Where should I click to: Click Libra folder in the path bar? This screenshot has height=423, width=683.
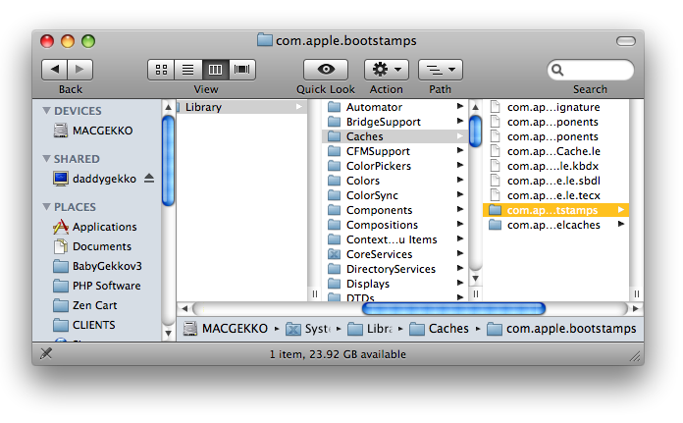(x=370, y=329)
